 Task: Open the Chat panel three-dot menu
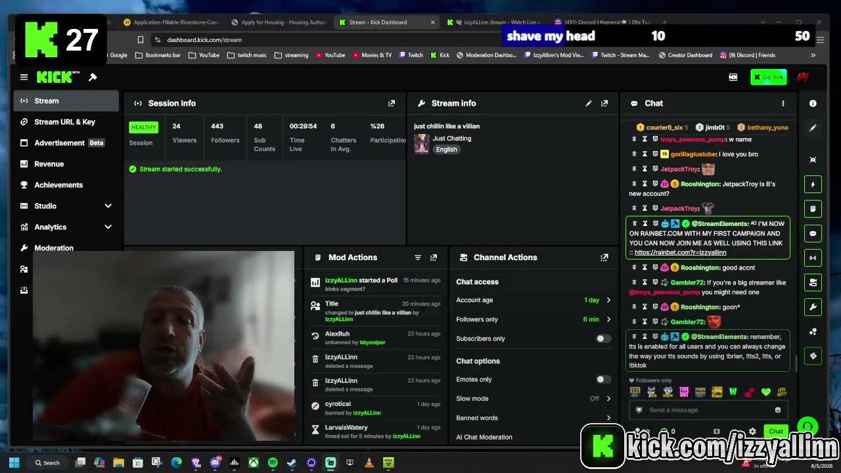point(783,103)
